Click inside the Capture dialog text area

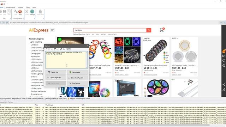(66, 60)
